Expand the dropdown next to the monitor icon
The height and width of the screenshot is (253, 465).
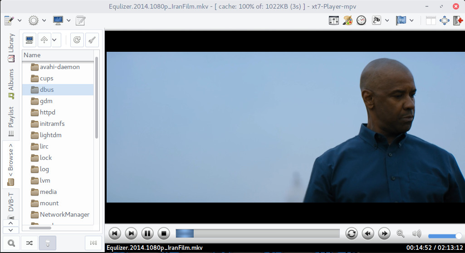[x=69, y=20]
